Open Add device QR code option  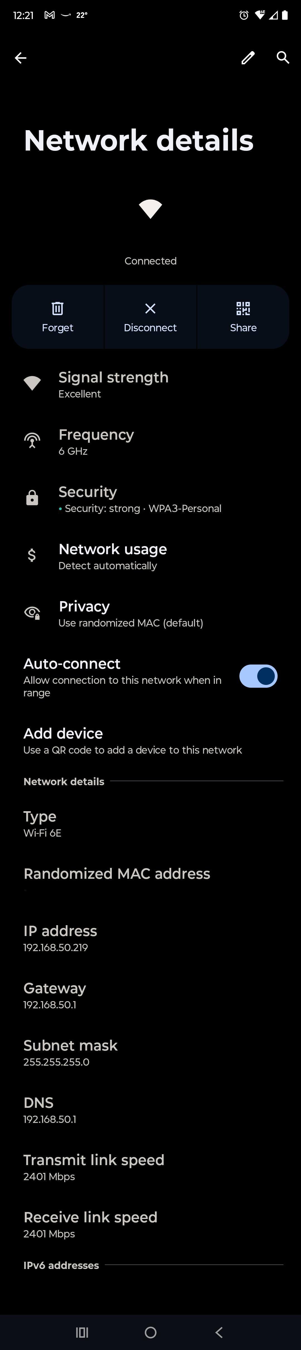pos(151,741)
